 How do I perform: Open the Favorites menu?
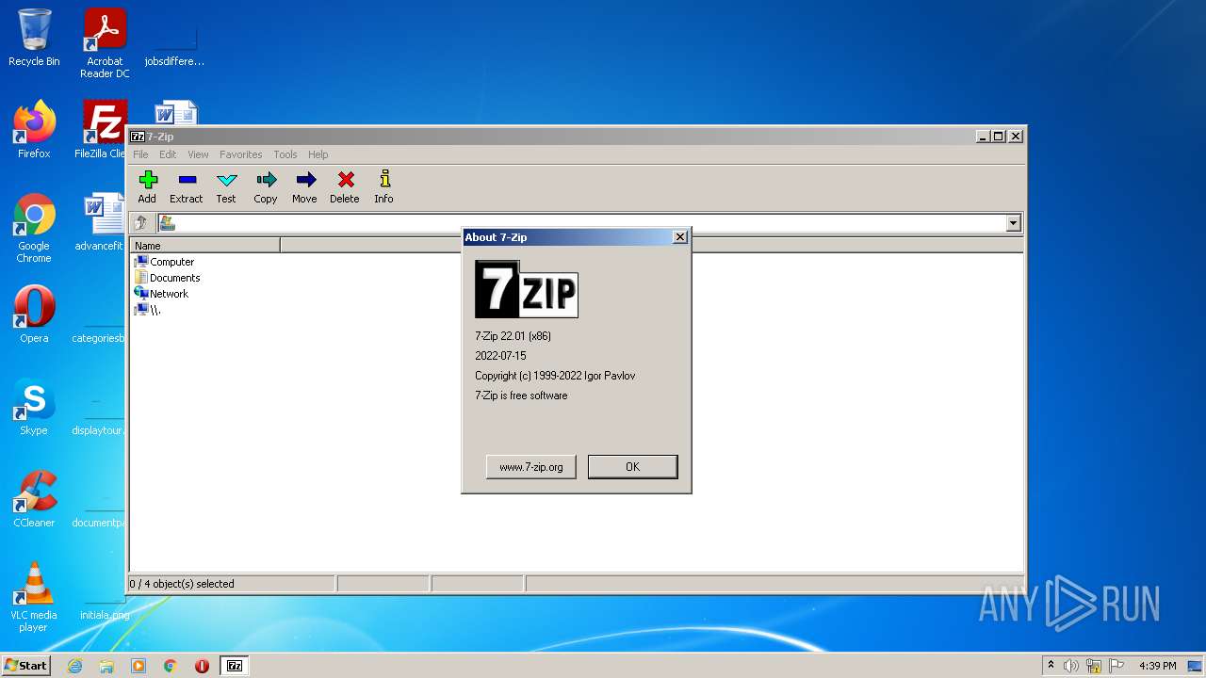point(240,154)
